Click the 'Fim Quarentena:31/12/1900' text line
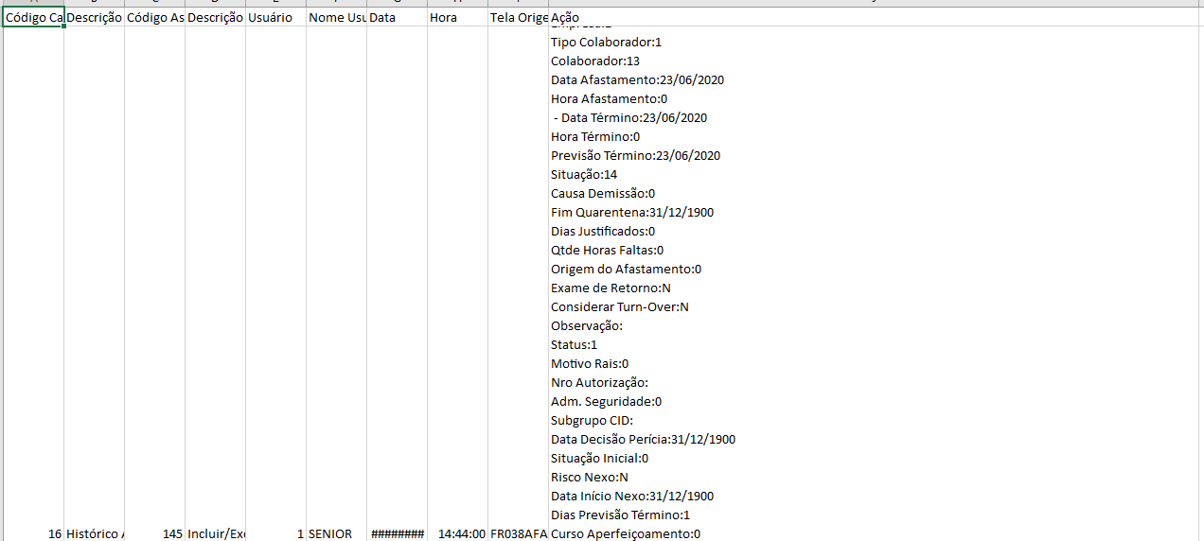 click(x=631, y=213)
